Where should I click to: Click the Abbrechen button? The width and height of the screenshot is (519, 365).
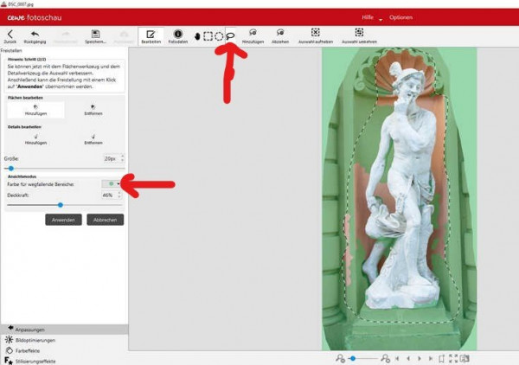(x=106, y=220)
